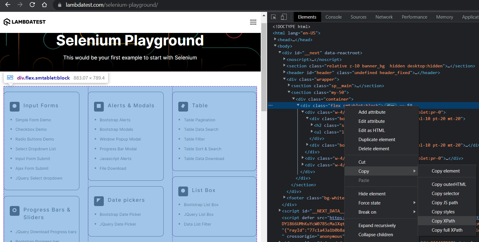Click the Input Forms card icon
This screenshot has height=242, width=479.
(x=15, y=106)
